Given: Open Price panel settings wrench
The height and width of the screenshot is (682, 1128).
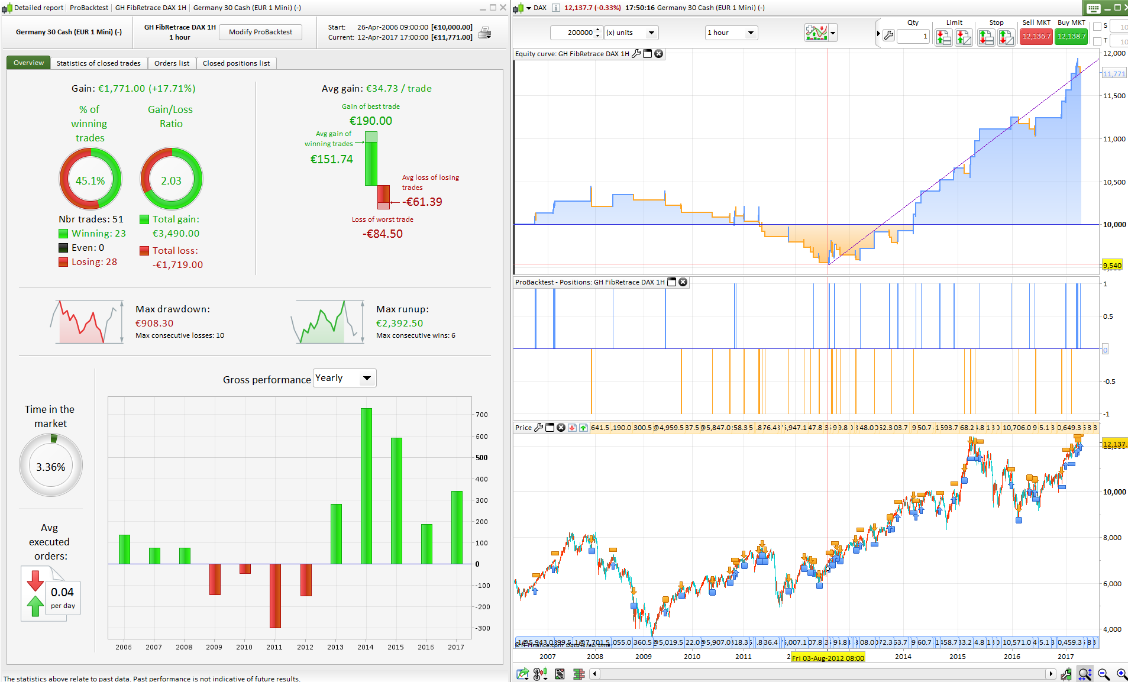Looking at the screenshot, I should click(x=538, y=428).
